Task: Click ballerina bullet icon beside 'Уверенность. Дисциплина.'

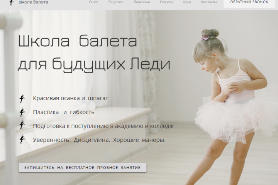Action: click(x=22, y=139)
